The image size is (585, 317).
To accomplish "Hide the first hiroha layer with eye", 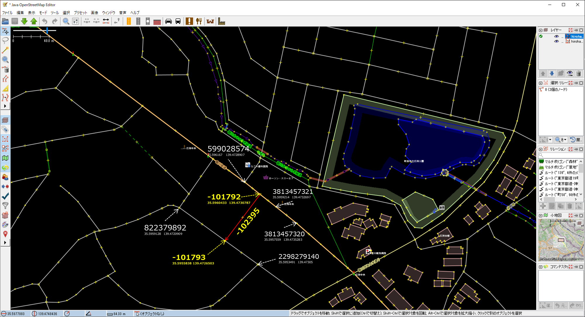I will [x=556, y=37].
